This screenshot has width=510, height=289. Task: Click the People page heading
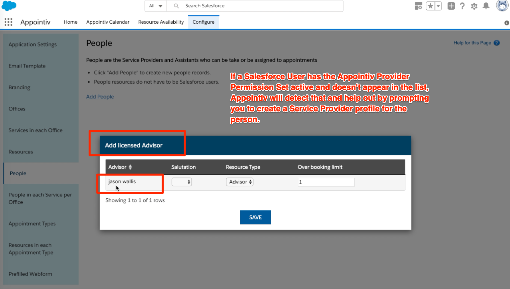click(99, 43)
